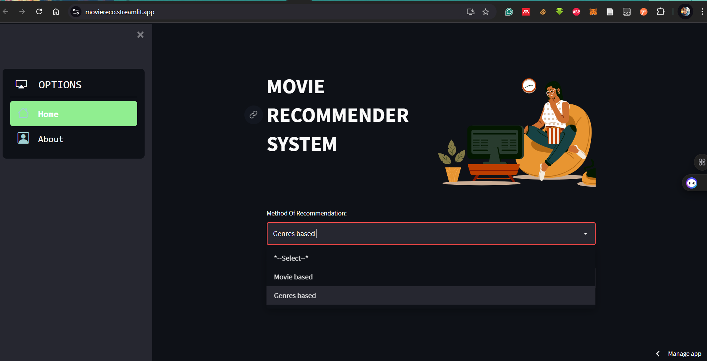
Task: Reload the page in browser
Action: (x=39, y=12)
